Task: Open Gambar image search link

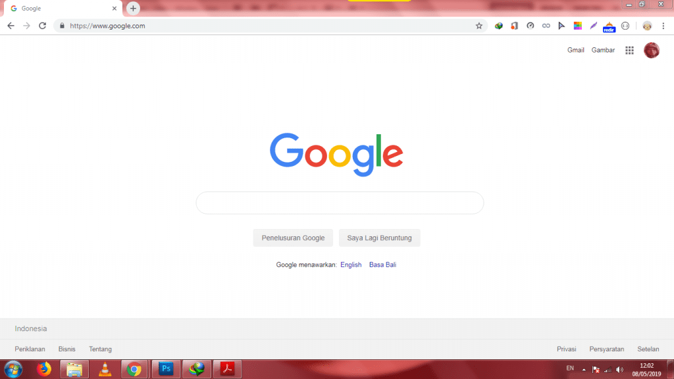Action: (x=603, y=50)
